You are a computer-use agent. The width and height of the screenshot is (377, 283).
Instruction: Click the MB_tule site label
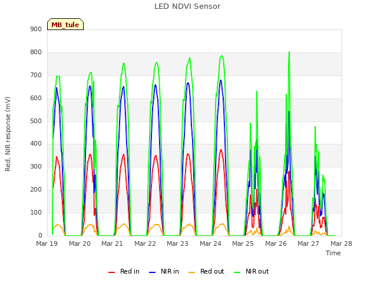coord(65,24)
